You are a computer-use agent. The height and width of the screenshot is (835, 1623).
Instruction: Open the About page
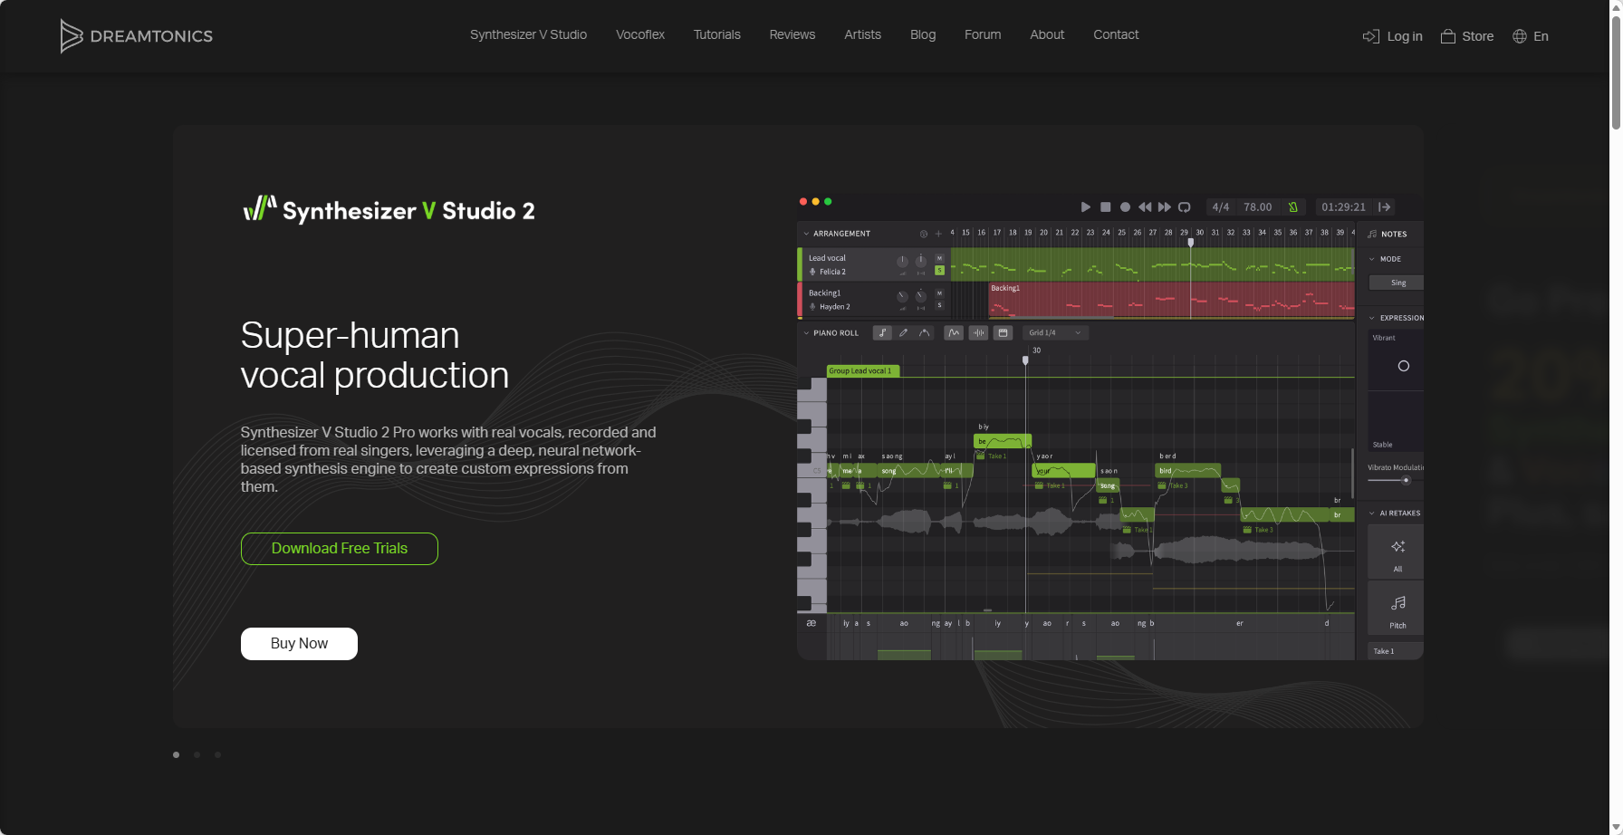click(x=1047, y=34)
